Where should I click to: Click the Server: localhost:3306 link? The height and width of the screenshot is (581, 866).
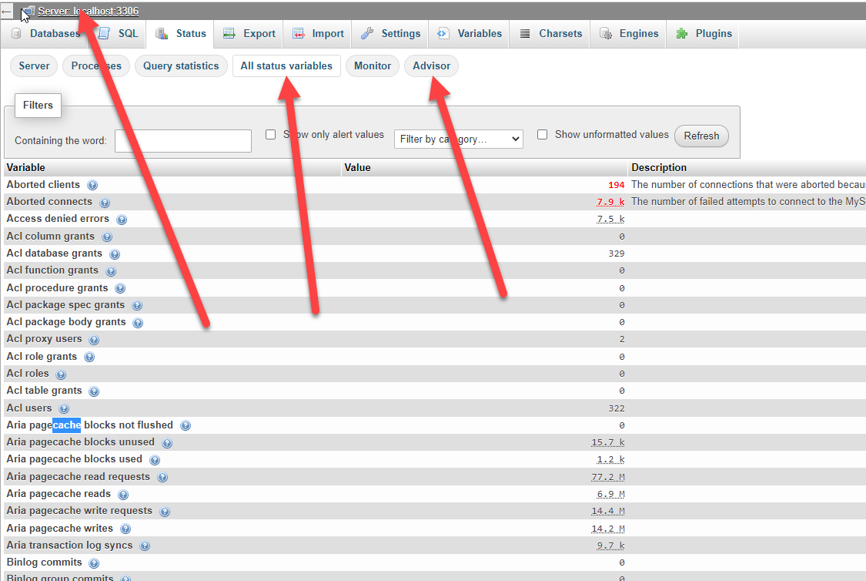[88, 11]
